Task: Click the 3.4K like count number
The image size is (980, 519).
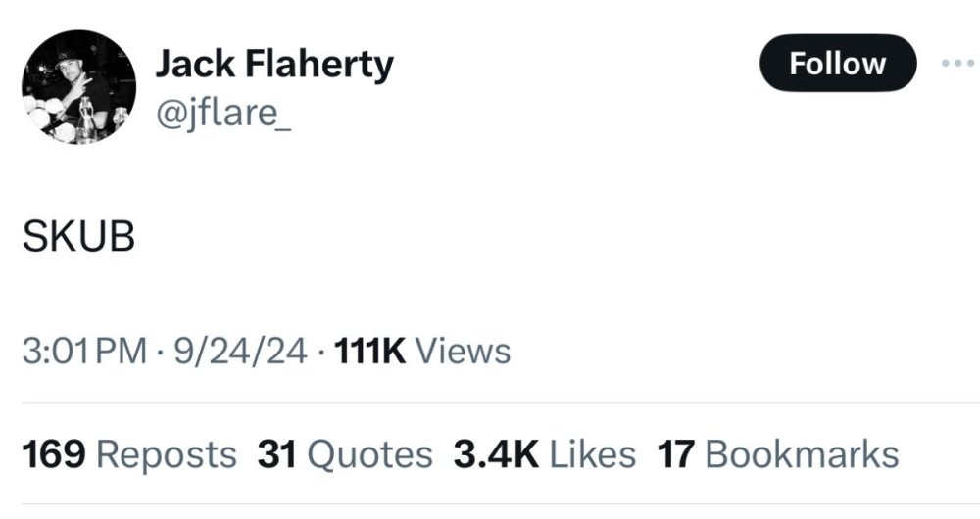Action: 496,454
